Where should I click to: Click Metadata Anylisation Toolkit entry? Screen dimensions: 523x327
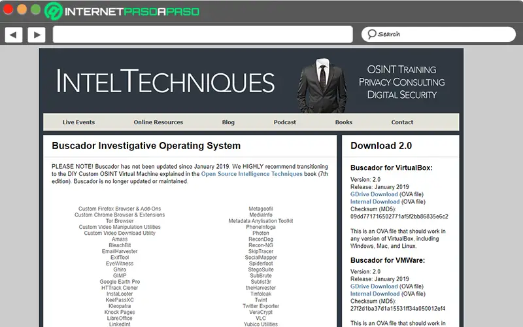[x=261, y=221]
